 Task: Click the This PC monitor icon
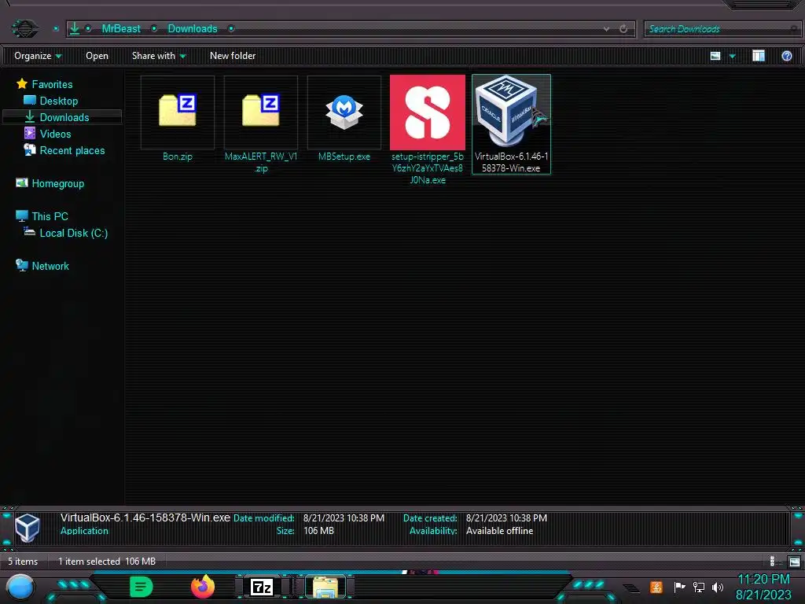click(21, 215)
